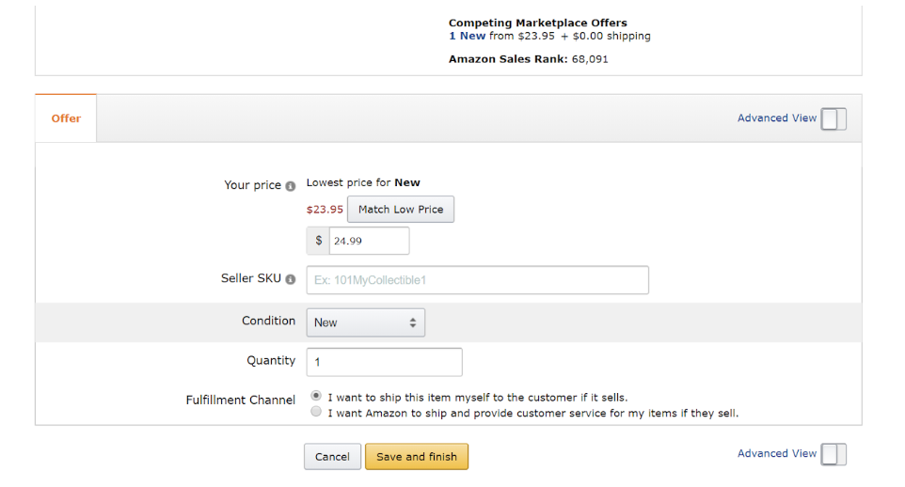Open the 1 New competing offers link
The width and height of the screenshot is (905, 487).
(467, 36)
